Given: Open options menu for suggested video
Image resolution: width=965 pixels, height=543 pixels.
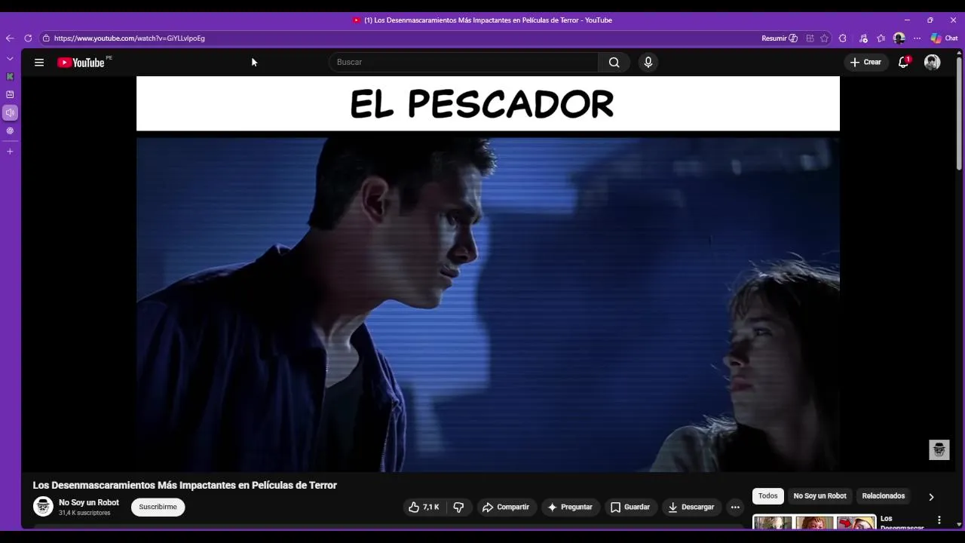Looking at the screenshot, I should click(939, 520).
